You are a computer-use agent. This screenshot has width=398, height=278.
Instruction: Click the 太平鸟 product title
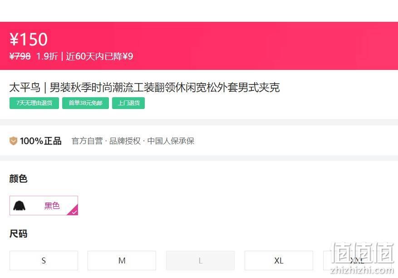pos(144,87)
